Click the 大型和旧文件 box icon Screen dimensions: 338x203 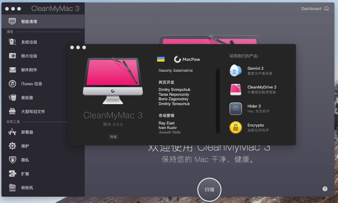12,111
